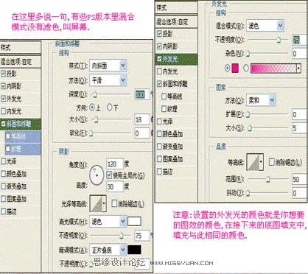The width and height of the screenshot is (308, 274).
Task: Select highlighted 外发光 row in outer glow dialog
Action: pos(176,59)
